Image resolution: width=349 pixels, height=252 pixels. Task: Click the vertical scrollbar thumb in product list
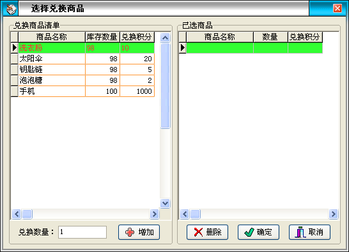point(165,86)
